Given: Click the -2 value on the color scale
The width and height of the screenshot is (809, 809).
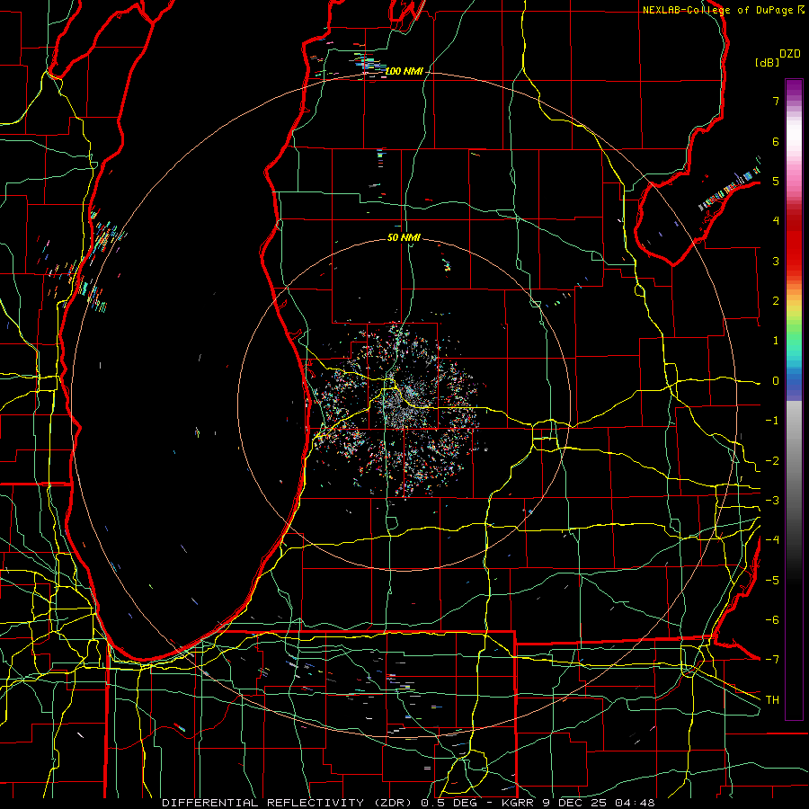Looking at the screenshot, I should 772,461.
